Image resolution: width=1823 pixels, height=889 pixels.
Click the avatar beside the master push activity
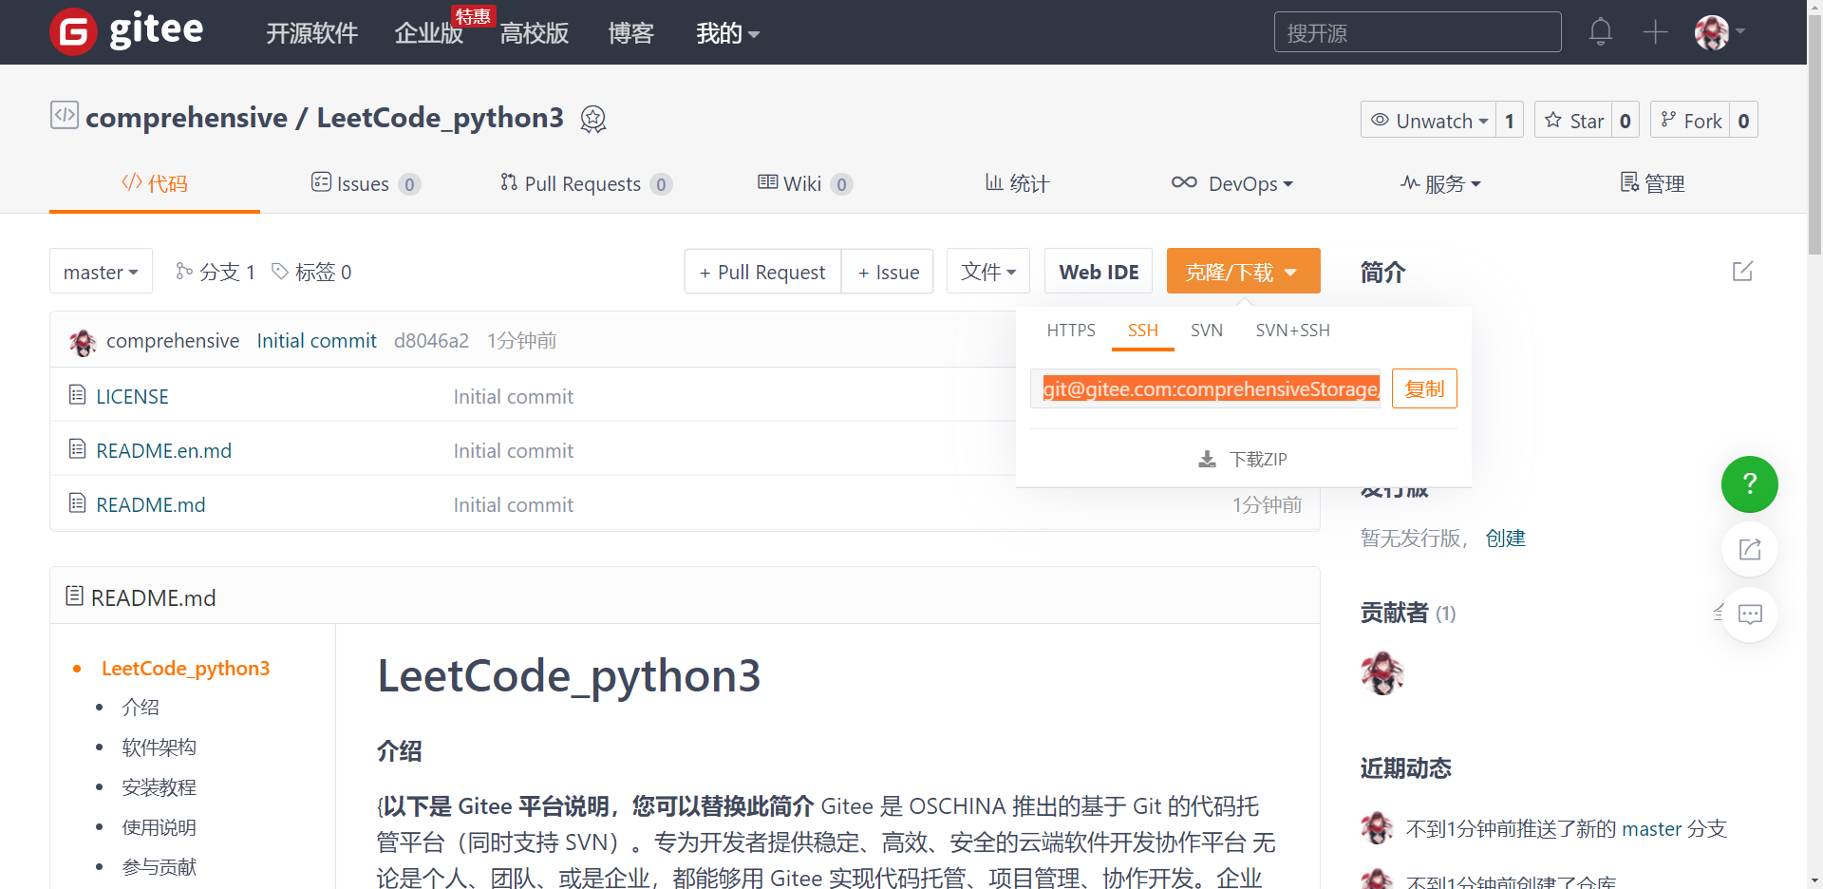[x=1377, y=828]
